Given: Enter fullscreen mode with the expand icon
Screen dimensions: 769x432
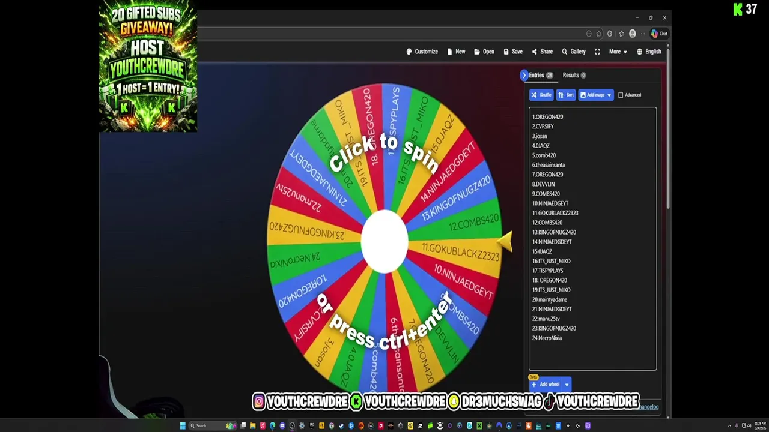Looking at the screenshot, I should click(597, 52).
